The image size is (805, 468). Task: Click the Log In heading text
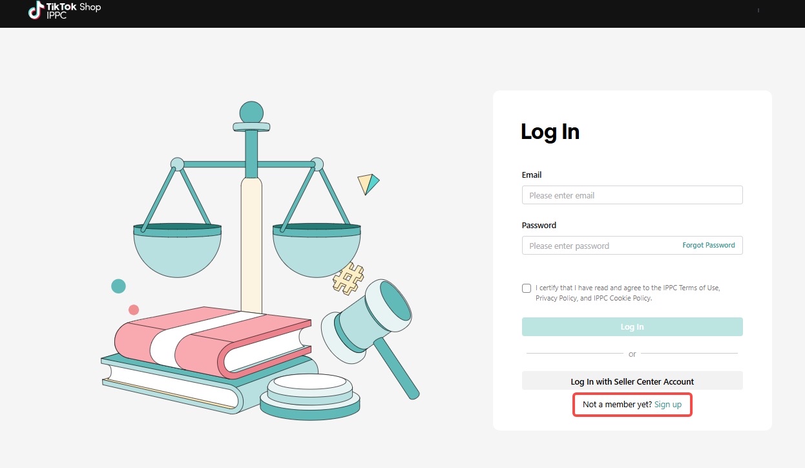pyautogui.click(x=550, y=132)
